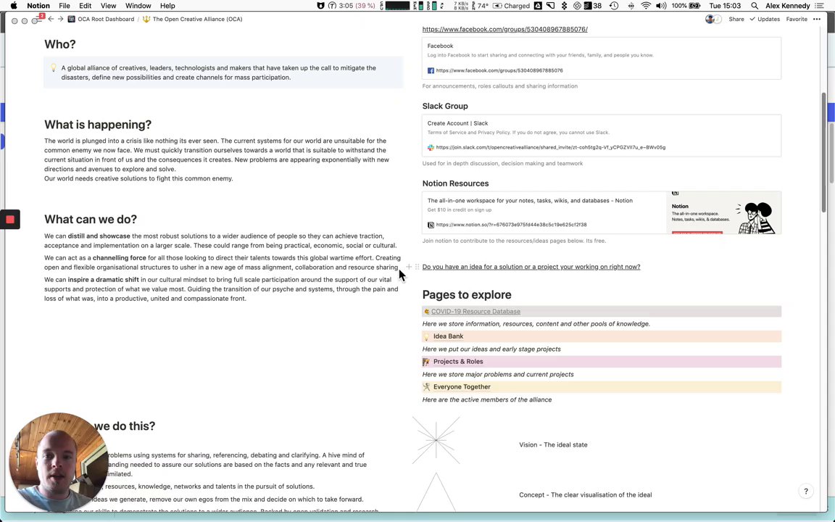Open the View menu
Screen dimensions: 835x522
click(108, 6)
